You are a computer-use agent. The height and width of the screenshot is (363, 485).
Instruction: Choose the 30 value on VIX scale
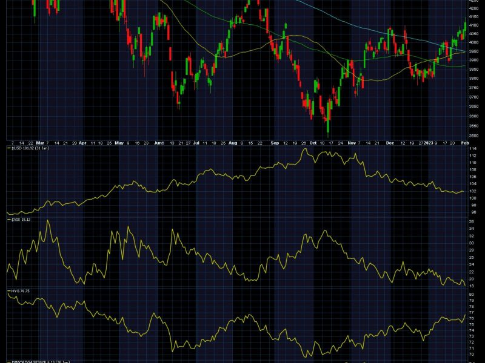point(472,243)
